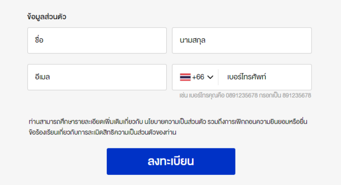Screen dimensions: 341x185
Task: Click the อีเมล placeholder text
Action: click(x=42, y=77)
